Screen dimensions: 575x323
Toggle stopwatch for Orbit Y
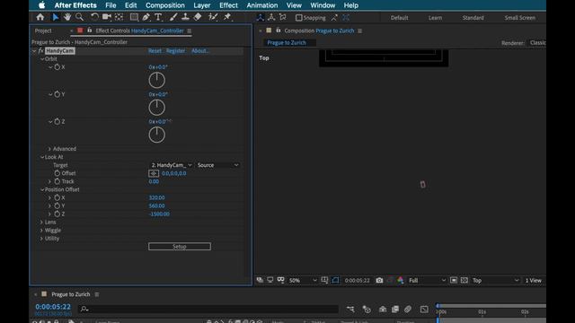(57, 94)
